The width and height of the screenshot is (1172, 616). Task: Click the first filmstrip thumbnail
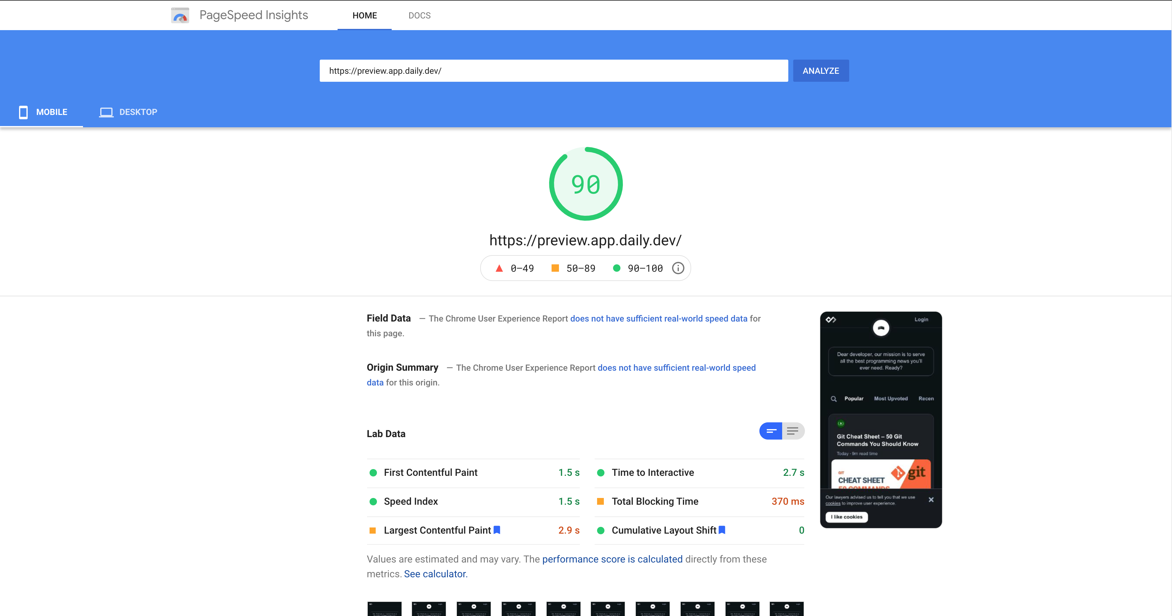click(384, 609)
